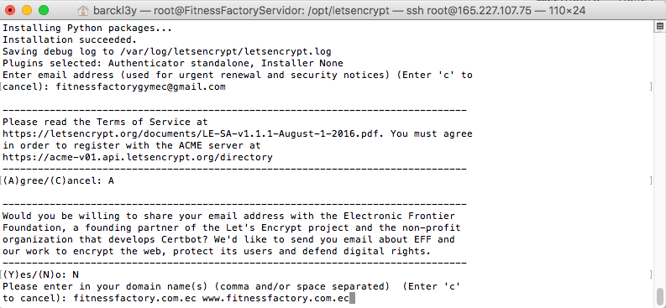This screenshot has height=308, width=666.
Task: Click the Plugins selected Authenticator standalone line
Action: click(173, 64)
